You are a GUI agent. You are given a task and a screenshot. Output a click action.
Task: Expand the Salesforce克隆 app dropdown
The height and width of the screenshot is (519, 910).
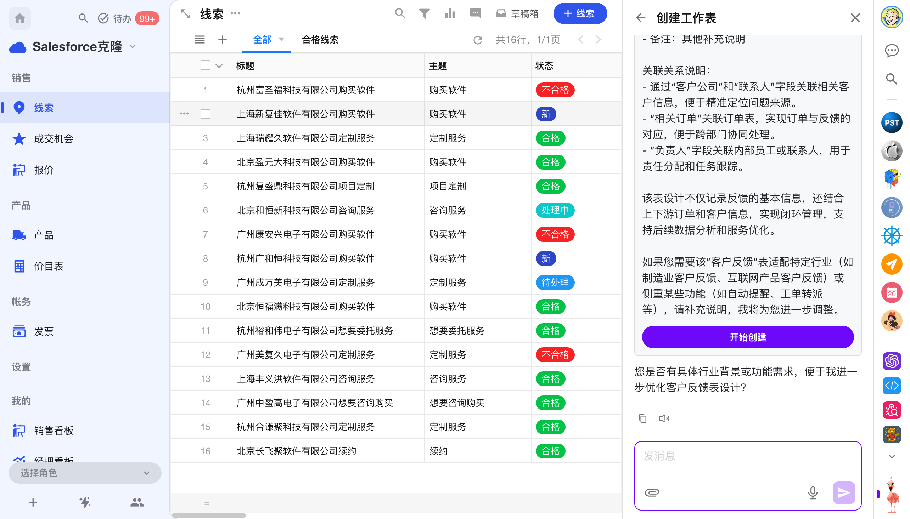133,46
